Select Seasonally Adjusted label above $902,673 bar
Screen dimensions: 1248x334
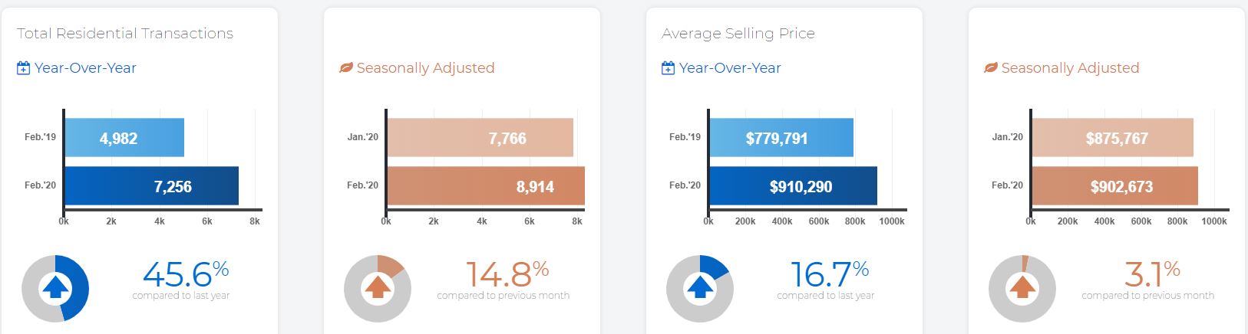(1070, 68)
